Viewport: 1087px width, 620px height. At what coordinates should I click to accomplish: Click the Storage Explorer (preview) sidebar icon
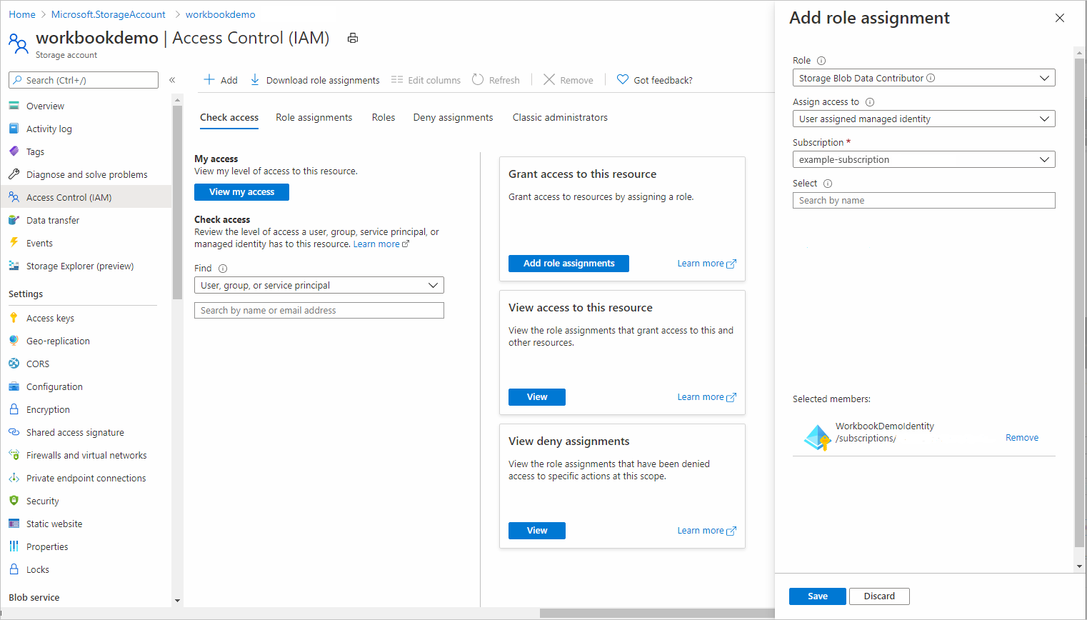[14, 266]
